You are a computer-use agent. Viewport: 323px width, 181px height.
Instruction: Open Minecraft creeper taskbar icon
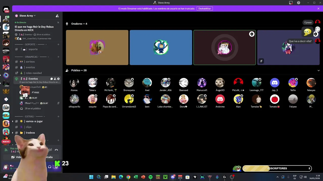(165, 177)
